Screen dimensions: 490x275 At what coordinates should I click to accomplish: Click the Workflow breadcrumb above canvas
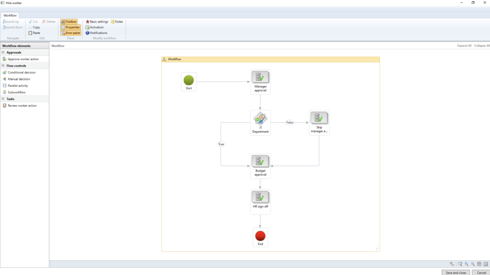coord(58,46)
